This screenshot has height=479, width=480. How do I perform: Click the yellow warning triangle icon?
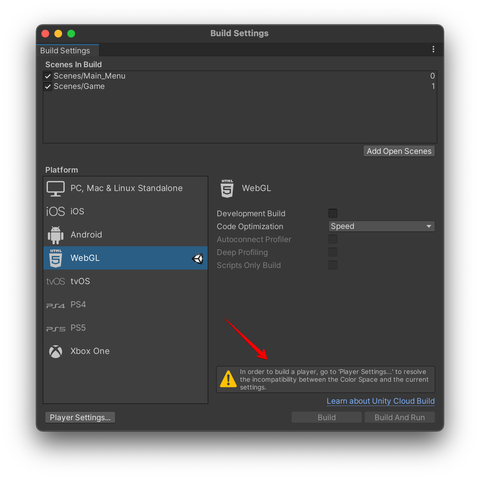(x=228, y=379)
